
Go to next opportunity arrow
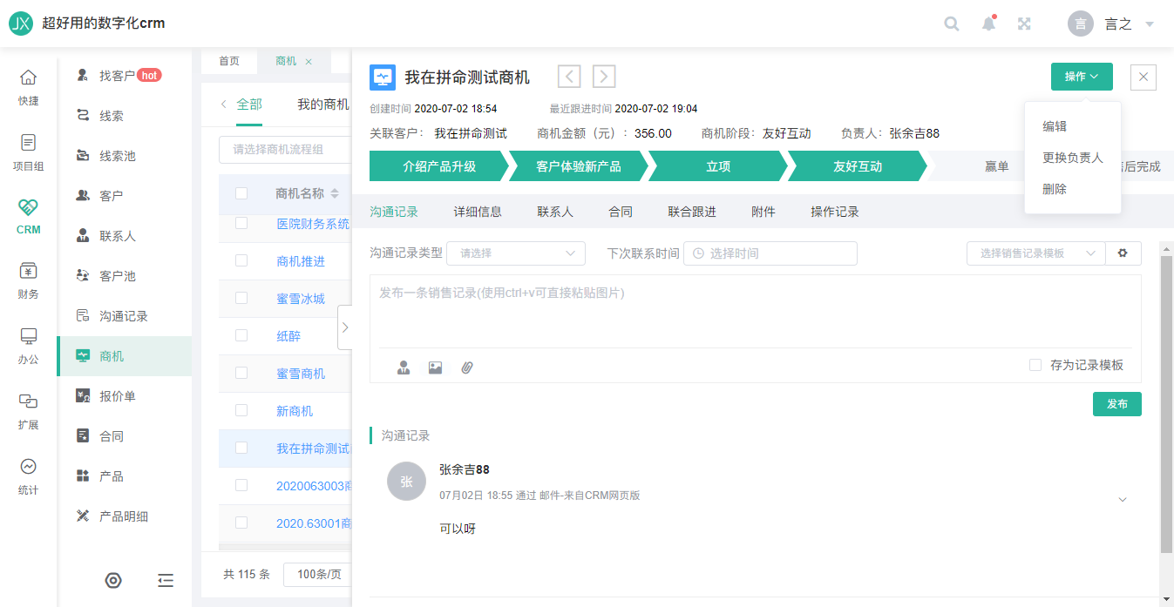604,77
